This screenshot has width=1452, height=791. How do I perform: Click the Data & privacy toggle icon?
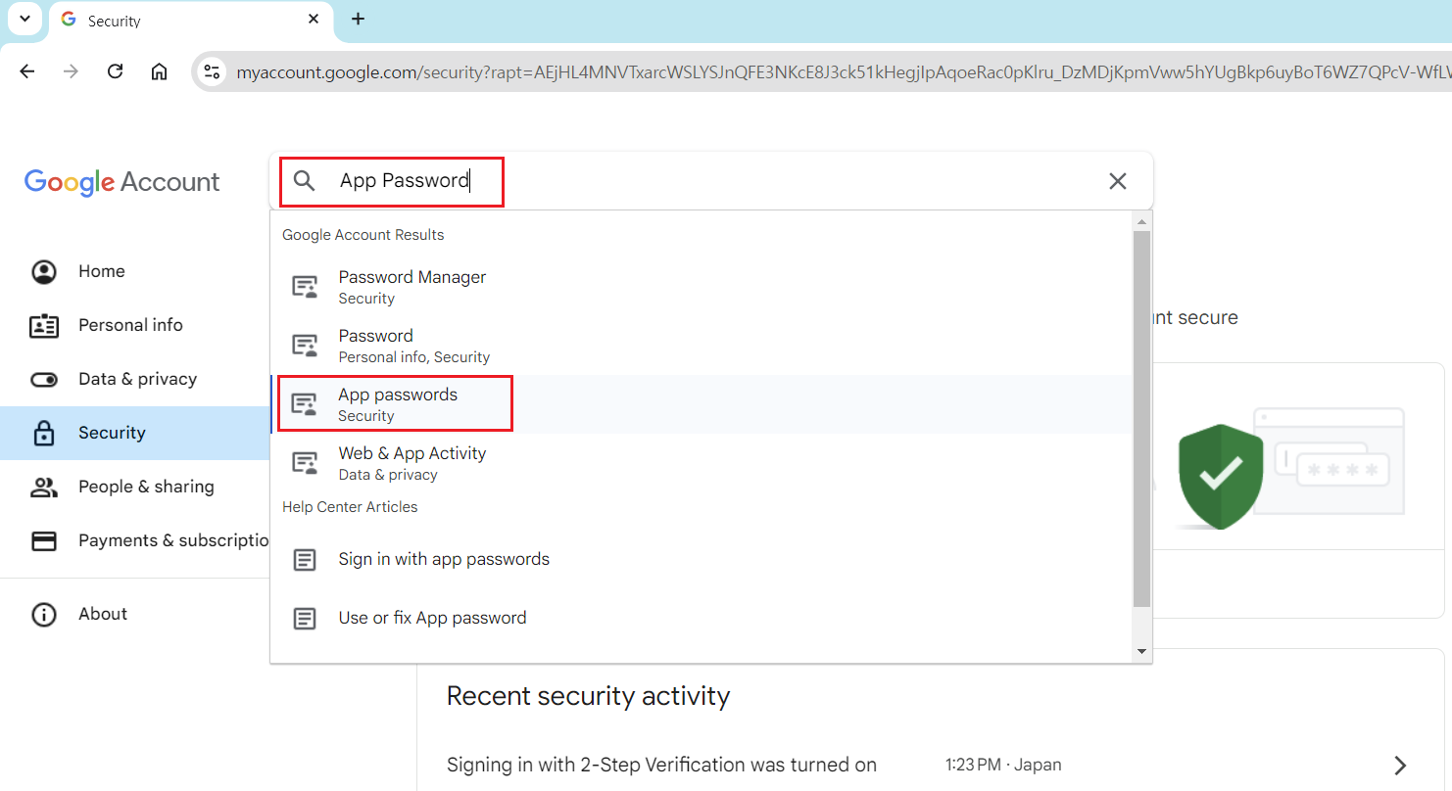coord(44,379)
